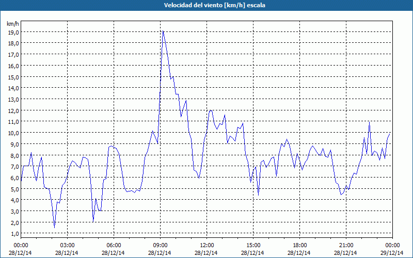
Task: Click the 11 km/h spike after 21:00
Action: [x=369, y=122]
